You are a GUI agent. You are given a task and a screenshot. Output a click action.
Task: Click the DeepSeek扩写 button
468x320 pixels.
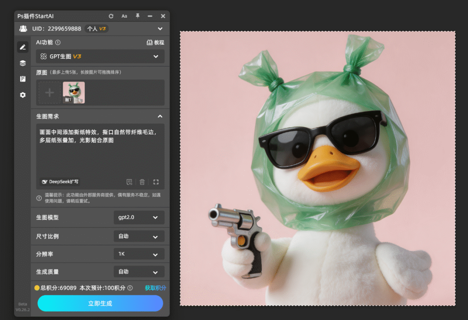pyautogui.click(x=60, y=181)
